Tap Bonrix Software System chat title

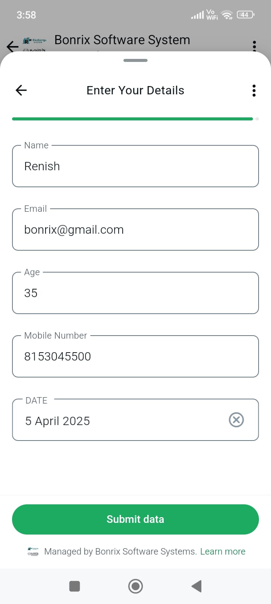point(122,40)
